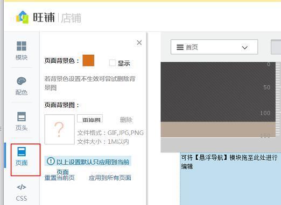Click the 店铺 header tab text

(x=71, y=18)
